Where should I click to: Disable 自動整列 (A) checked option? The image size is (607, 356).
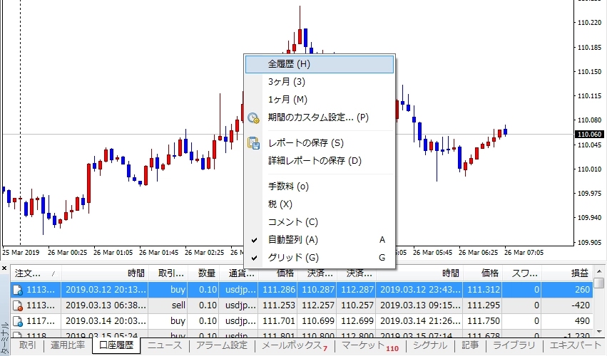coord(320,240)
